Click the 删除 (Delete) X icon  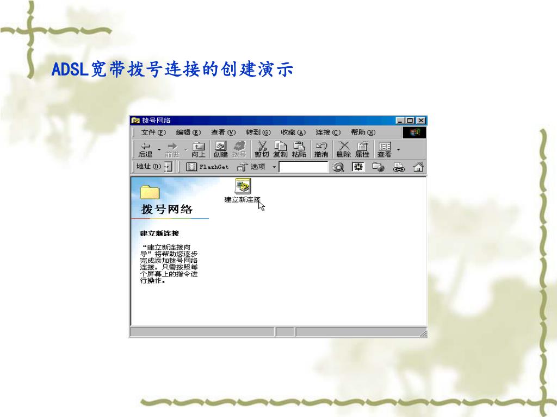[x=344, y=149]
